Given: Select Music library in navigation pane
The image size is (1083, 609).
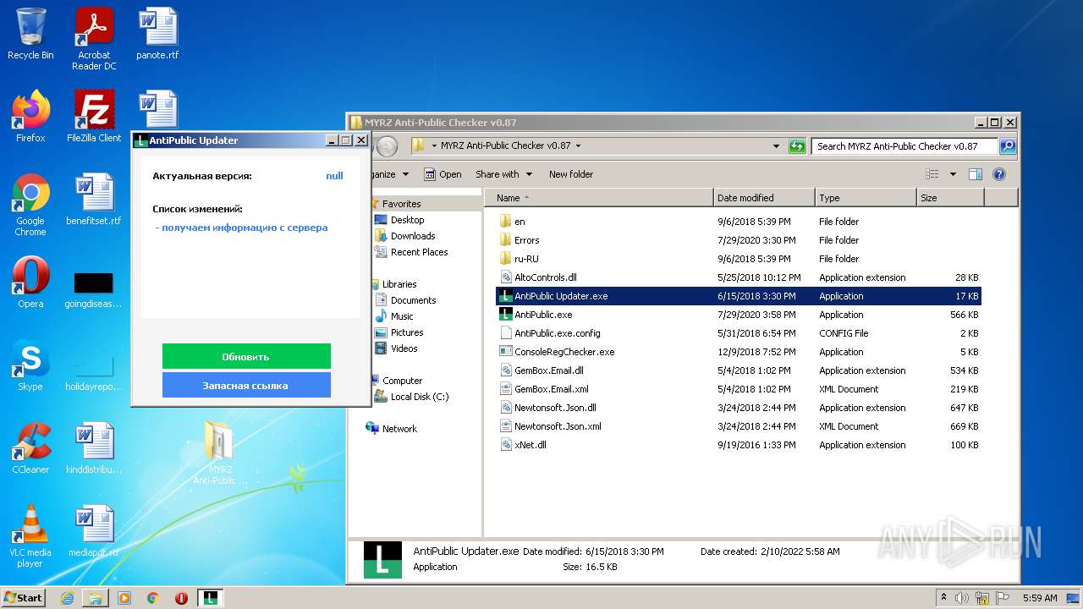Looking at the screenshot, I should pyautogui.click(x=402, y=316).
